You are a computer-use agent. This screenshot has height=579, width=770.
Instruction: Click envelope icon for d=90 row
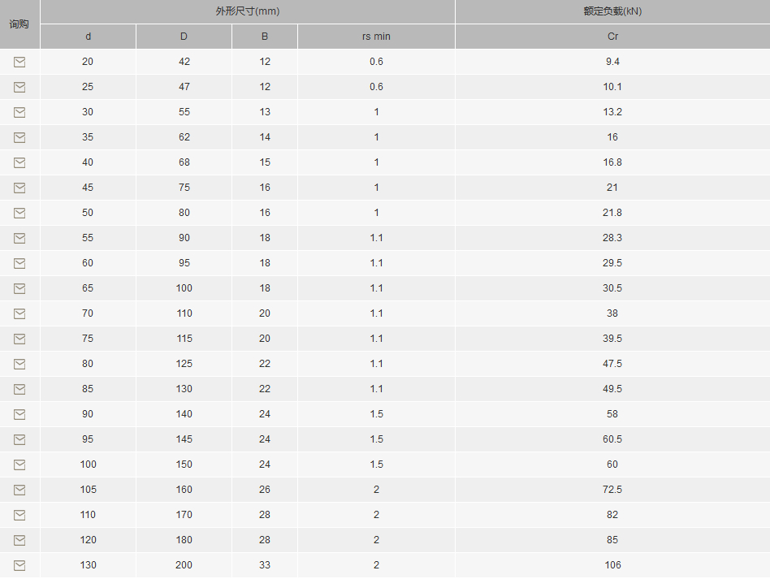point(19,414)
